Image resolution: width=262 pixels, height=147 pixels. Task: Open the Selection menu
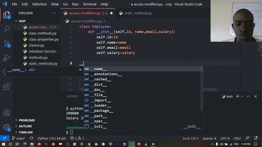(x=39, y=4)
